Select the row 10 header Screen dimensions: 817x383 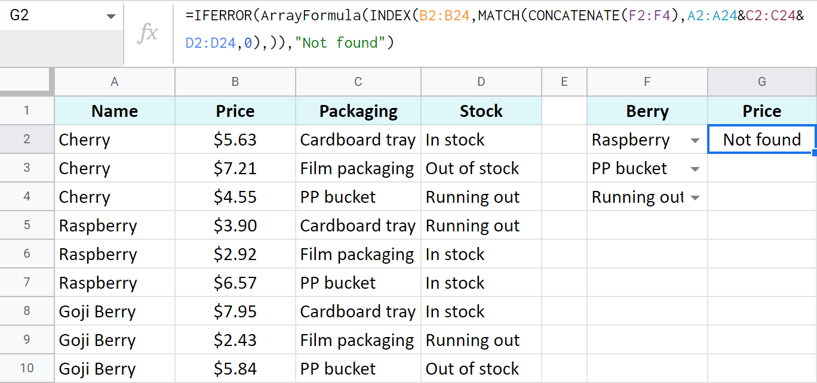pos(27,368)
